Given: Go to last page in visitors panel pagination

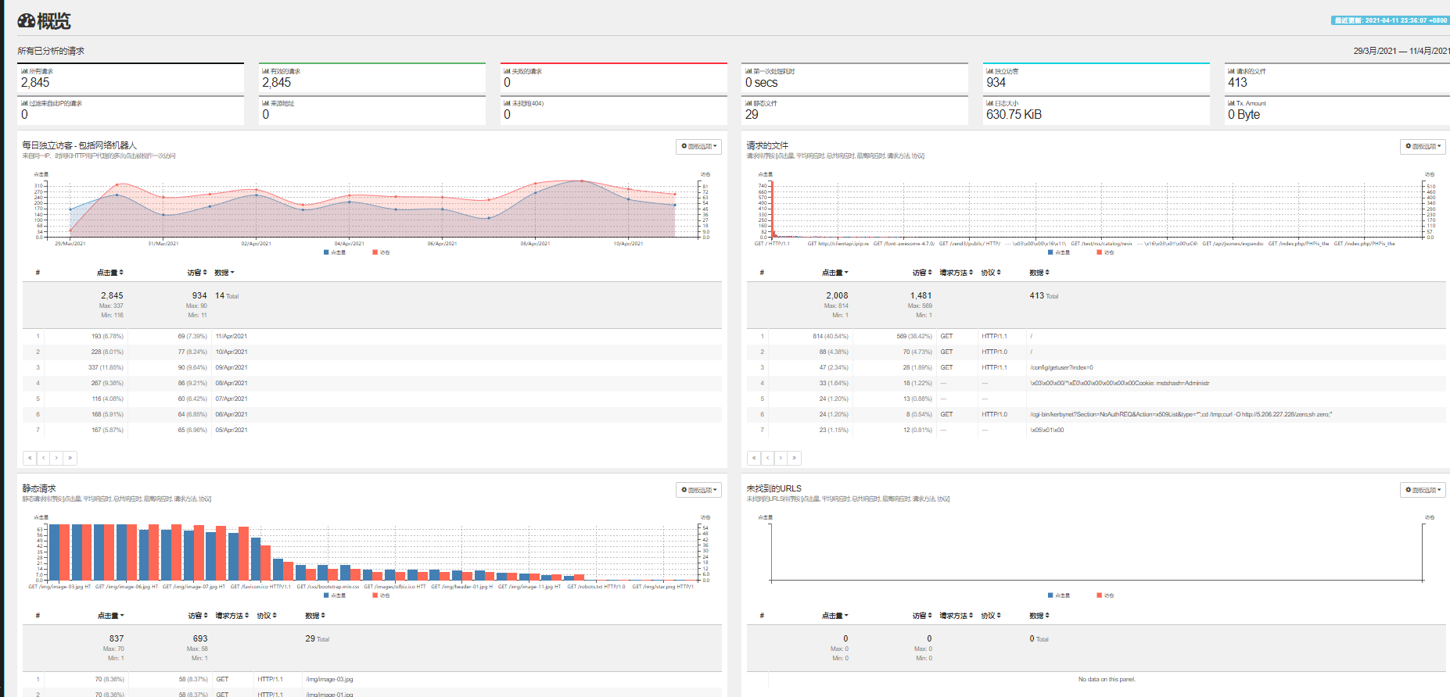Looking at the screenshot, I should (70, 458).
